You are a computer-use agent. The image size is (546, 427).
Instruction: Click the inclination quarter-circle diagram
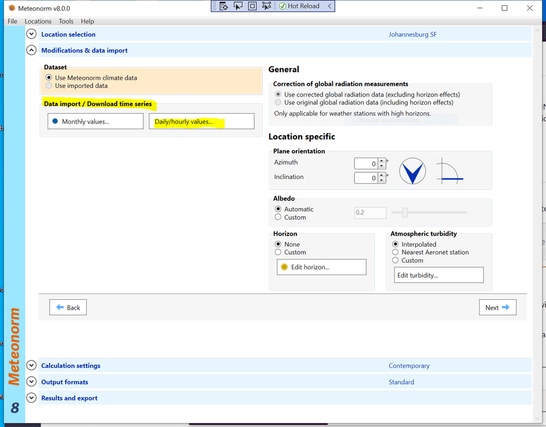click(450, 171)
